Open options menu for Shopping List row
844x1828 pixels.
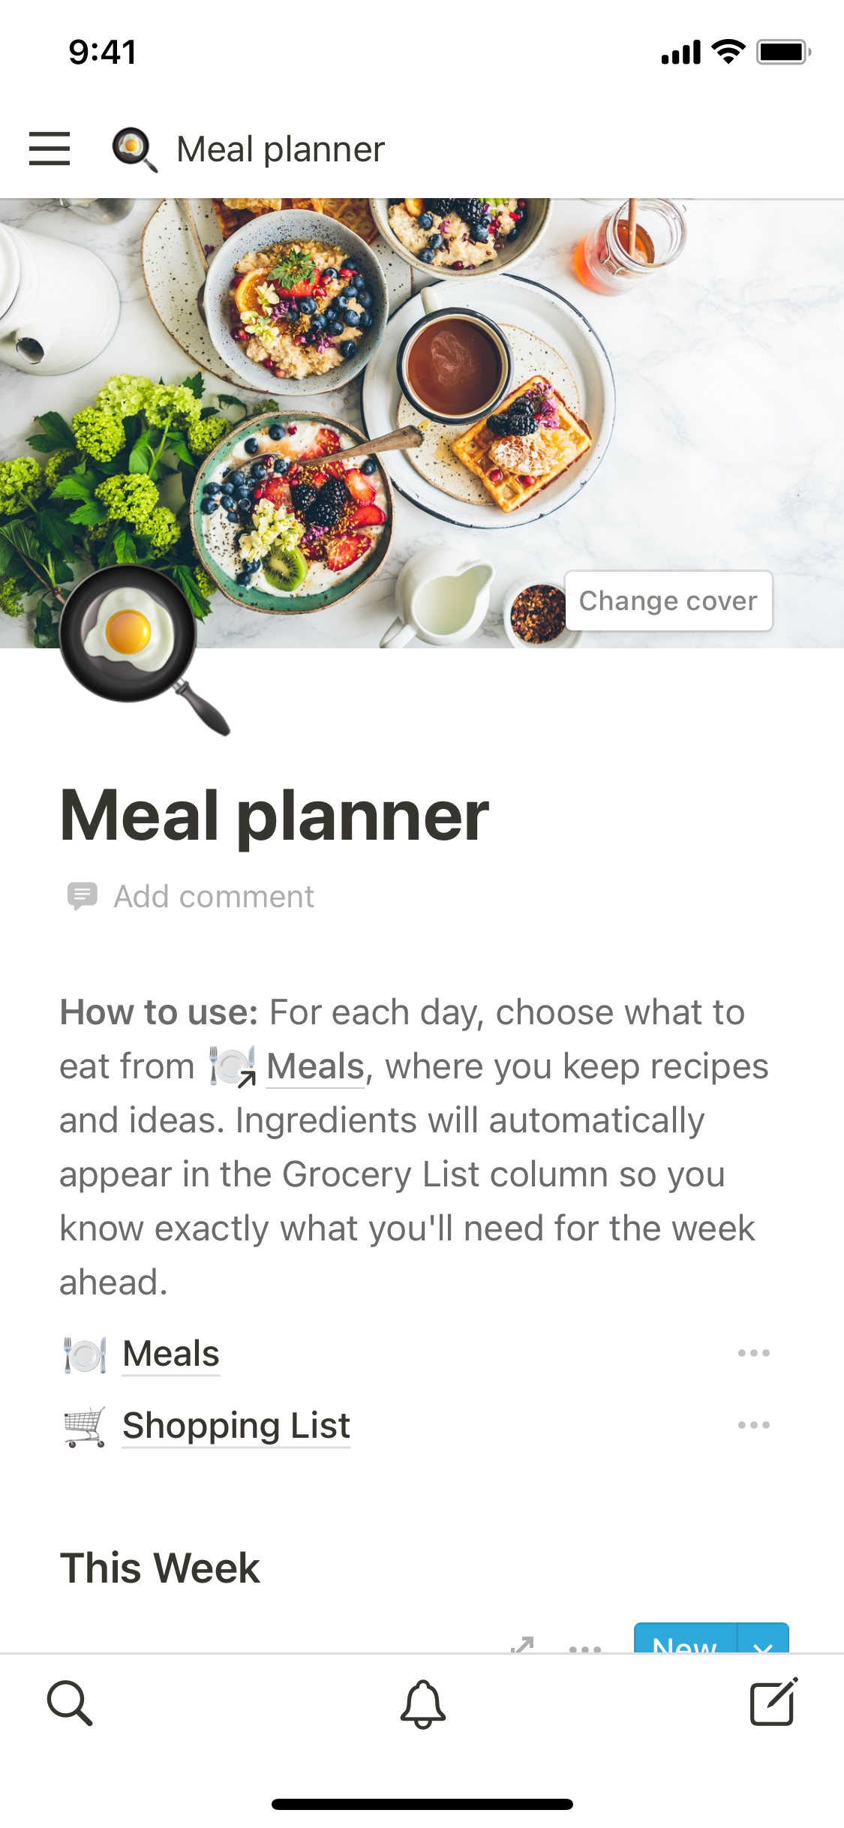click(x=753, y=1425)
